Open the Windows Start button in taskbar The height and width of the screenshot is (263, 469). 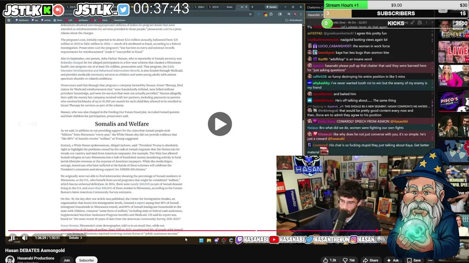pos(201,240)
